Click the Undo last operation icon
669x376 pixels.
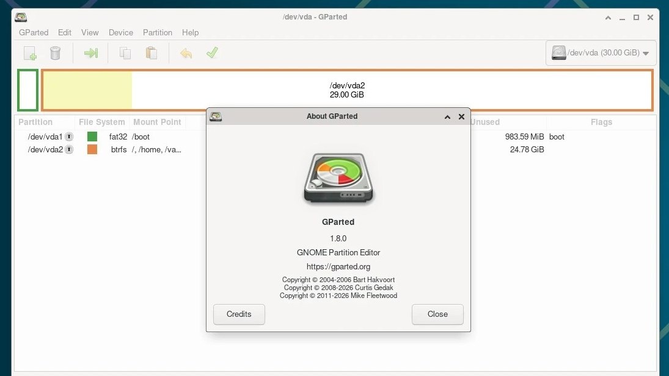(x=186, y=53)
